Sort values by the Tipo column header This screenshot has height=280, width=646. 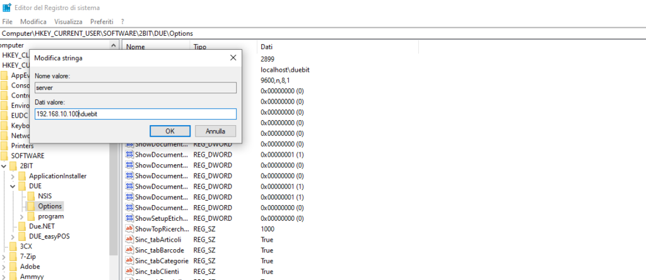click(200, 47)
